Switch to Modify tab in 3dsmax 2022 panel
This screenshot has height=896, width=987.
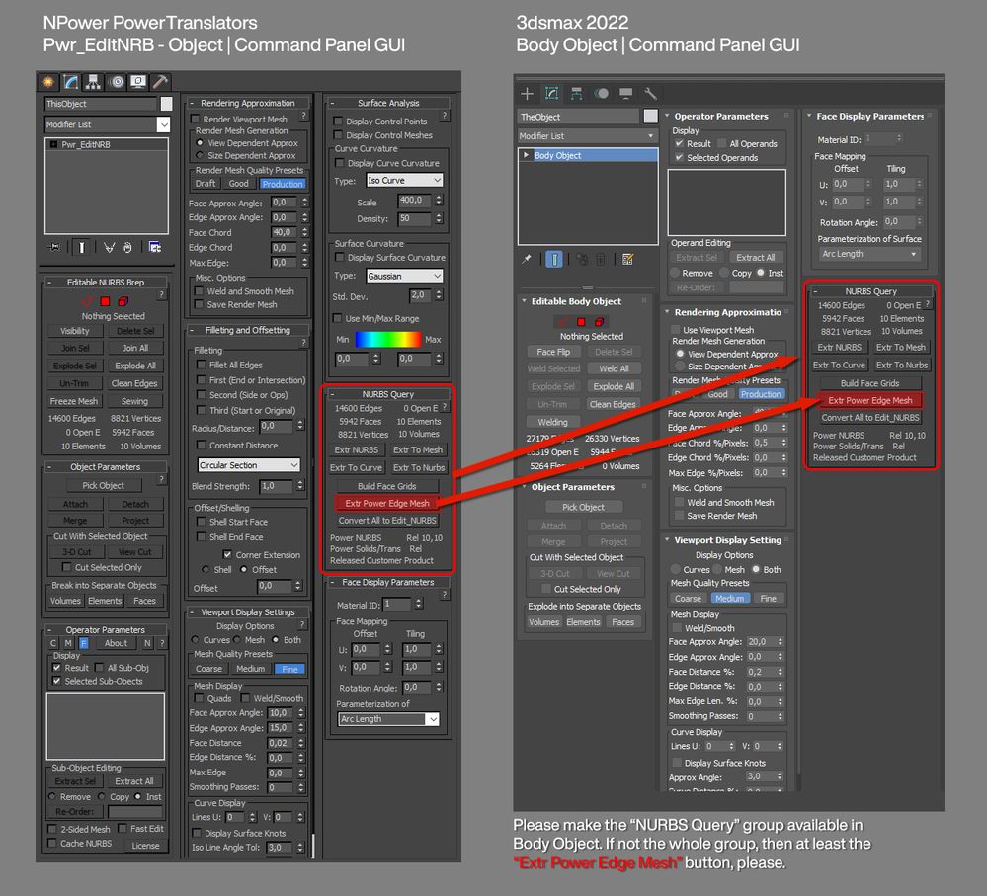(x=551, y=94)
